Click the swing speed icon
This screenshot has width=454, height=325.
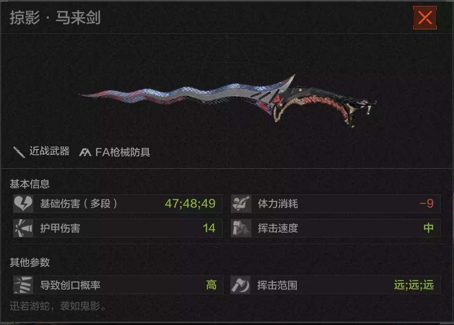(241, 228)
